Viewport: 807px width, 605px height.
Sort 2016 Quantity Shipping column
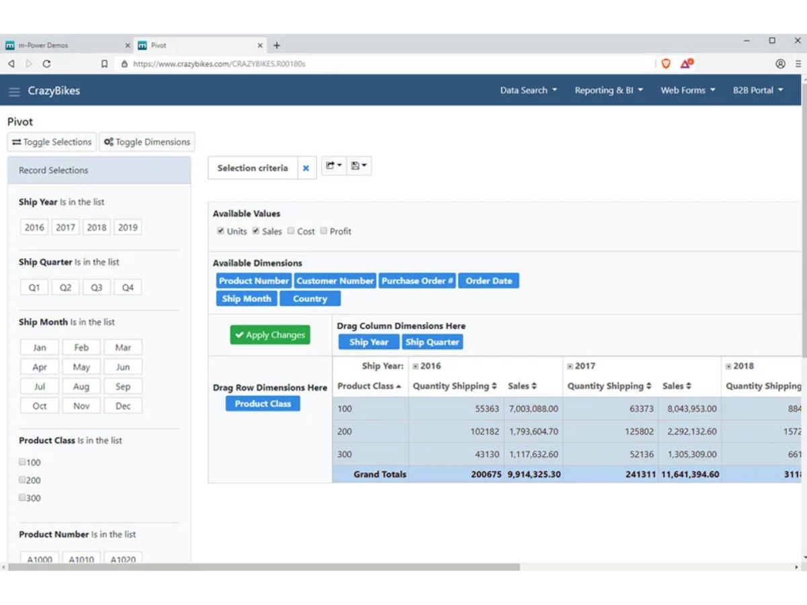click(x=494, y=387)
